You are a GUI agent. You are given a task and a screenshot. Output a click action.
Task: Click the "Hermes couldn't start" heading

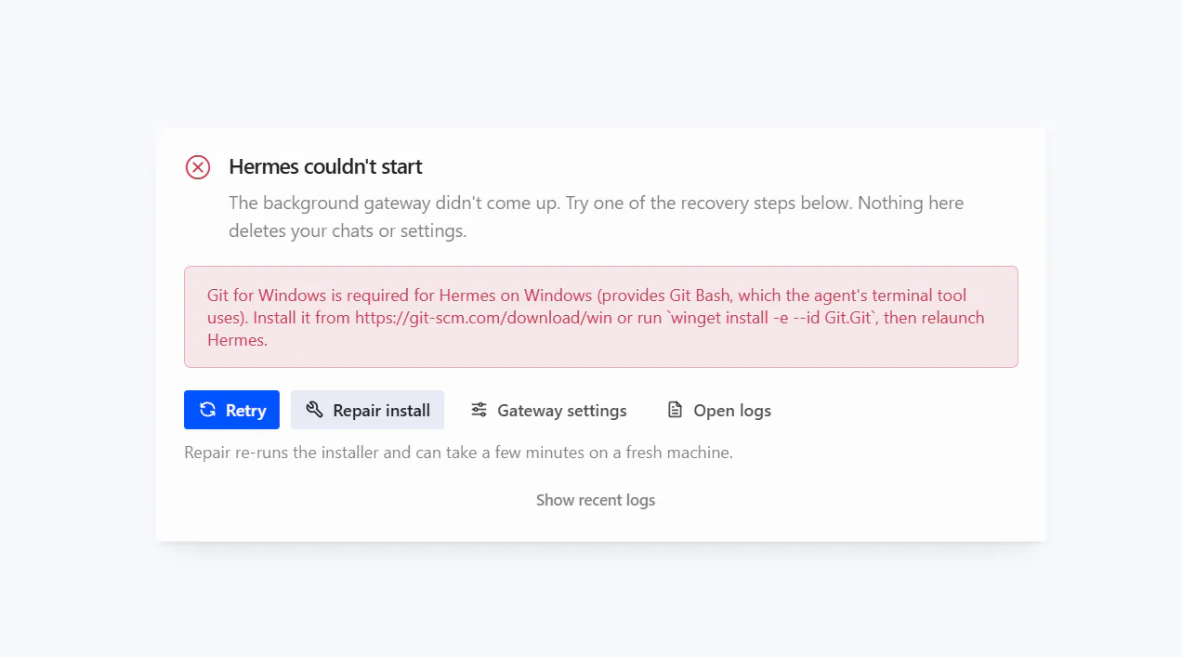click(x=325, y=166)
